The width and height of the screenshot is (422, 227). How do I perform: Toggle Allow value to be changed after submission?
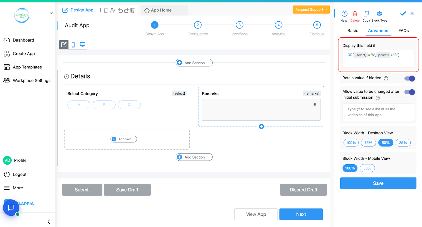[410, 92]
